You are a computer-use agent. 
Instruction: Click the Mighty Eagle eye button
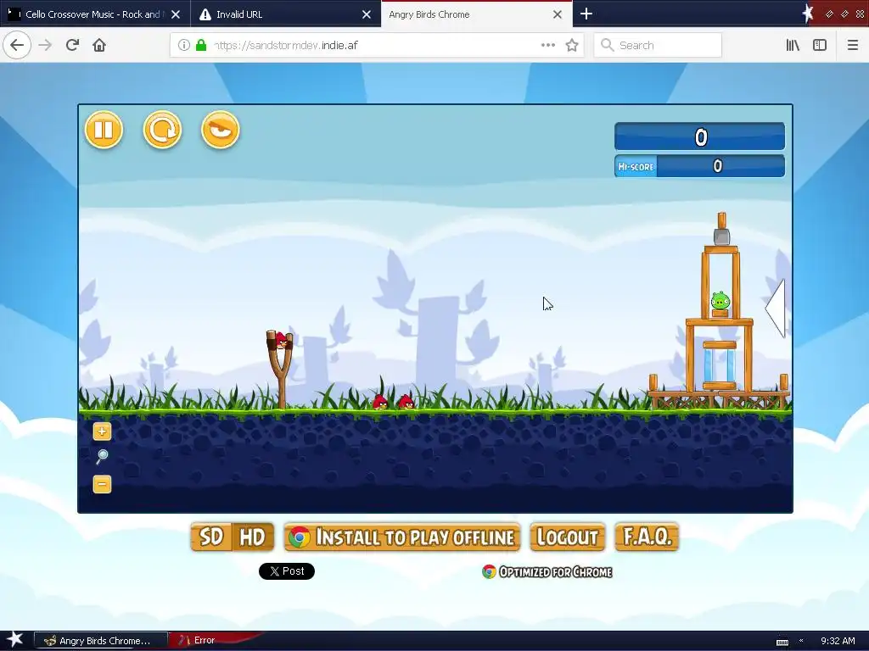[x=221, y=130]
